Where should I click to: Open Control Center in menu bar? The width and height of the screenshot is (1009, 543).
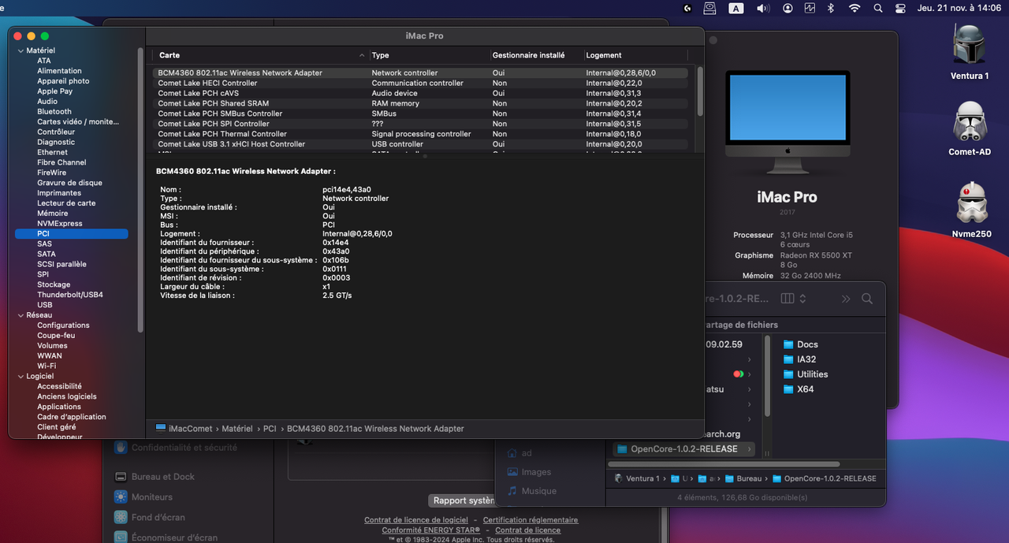(x=900, y=8)
